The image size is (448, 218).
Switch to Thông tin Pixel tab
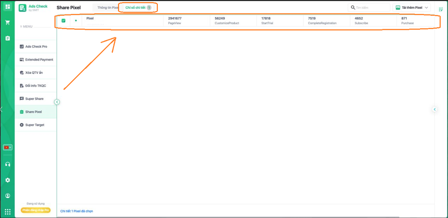click(107, 8)
